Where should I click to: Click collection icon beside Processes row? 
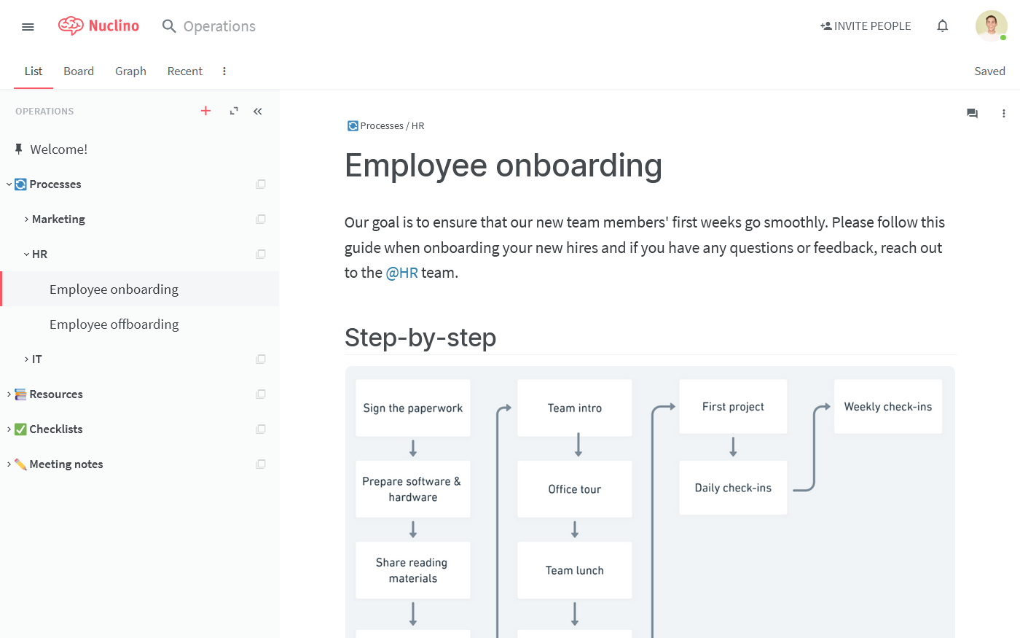tap(261, 184)
